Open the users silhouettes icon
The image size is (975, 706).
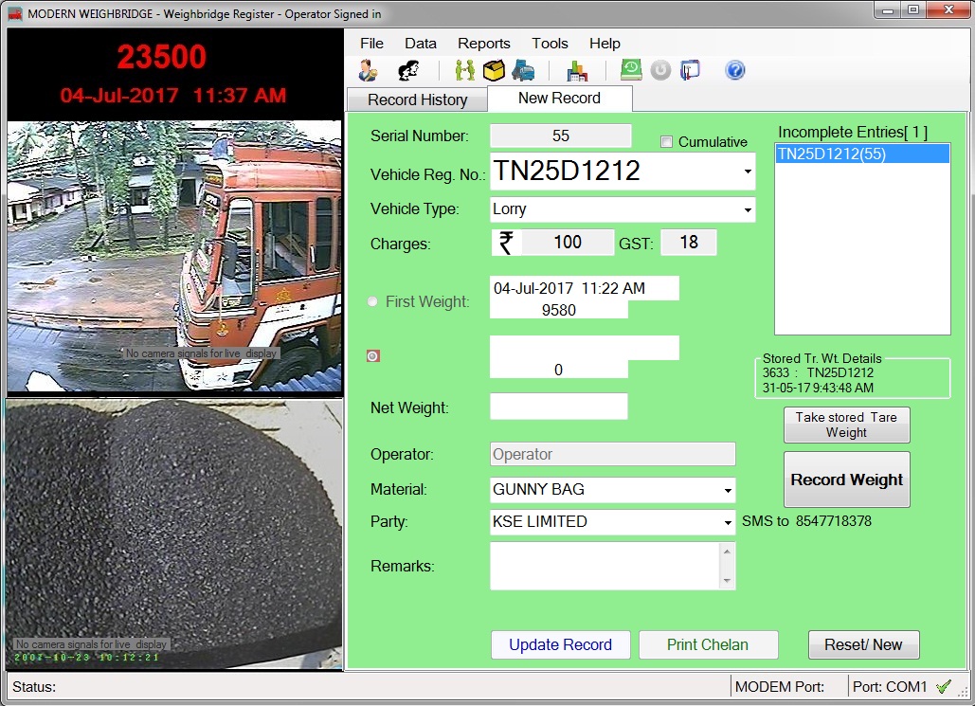coord(408,71)
